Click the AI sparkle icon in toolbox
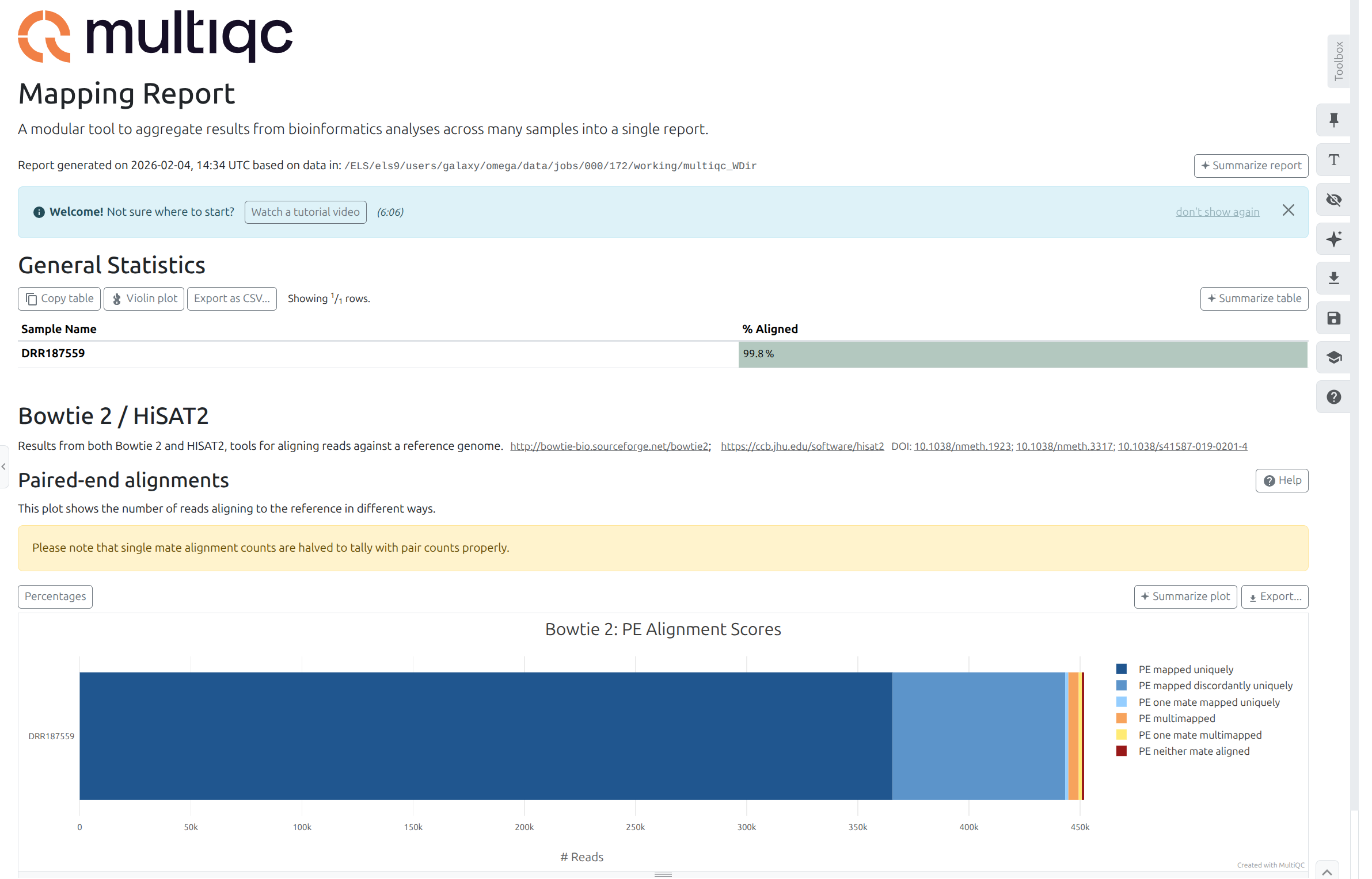This screenshot has height=879, width=1372. point(1333,239)
